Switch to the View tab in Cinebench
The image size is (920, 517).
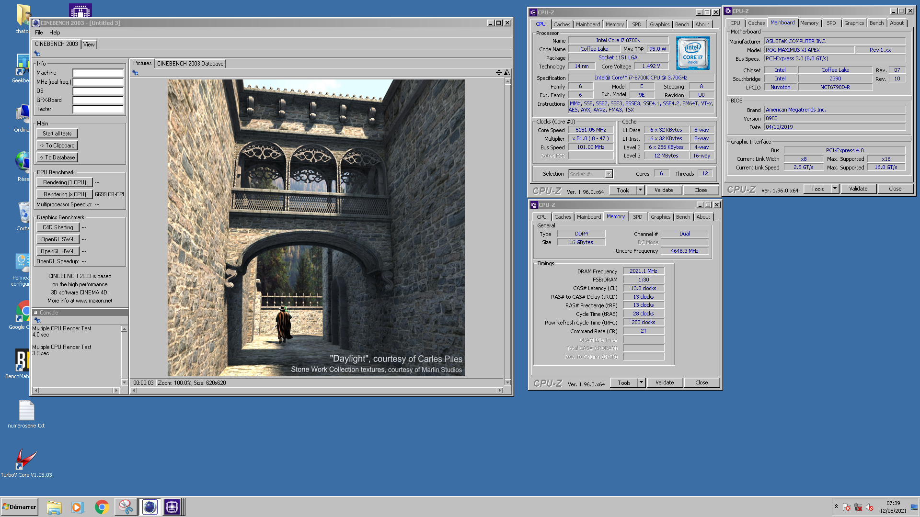(x=89, y=45)
